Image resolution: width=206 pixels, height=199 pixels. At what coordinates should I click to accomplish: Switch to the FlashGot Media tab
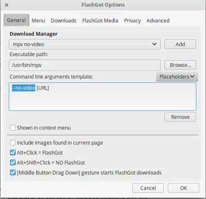[x=100, y=21]
